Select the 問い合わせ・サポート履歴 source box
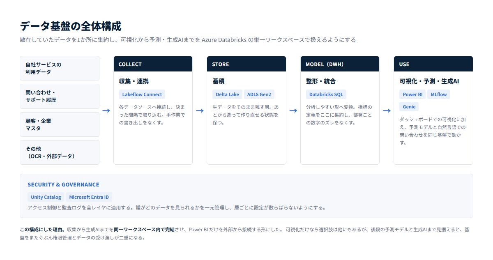The image size is (493, 260). pos(60,96)
